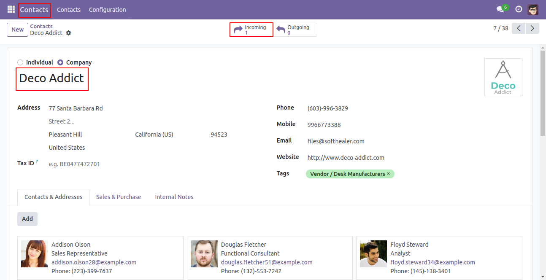Screen dimensions: 546x280
Task: Open the Contacts app title menu
Action: [x=34, y=9]
